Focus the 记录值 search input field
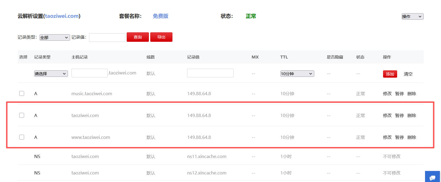The width and height of the screenshot is (441, 182). tap(107, 37)
